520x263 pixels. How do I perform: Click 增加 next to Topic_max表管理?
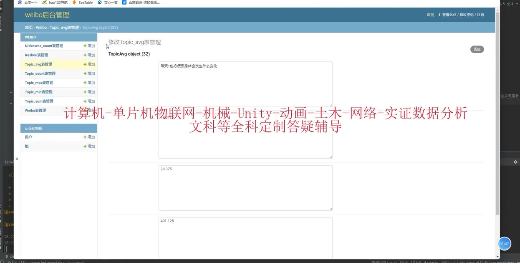(x=89, y=83)
